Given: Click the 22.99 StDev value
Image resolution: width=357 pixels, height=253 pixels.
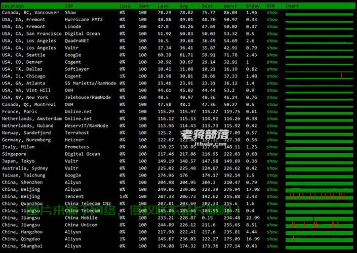Looking at the screenshot, I should click(253, 218).
